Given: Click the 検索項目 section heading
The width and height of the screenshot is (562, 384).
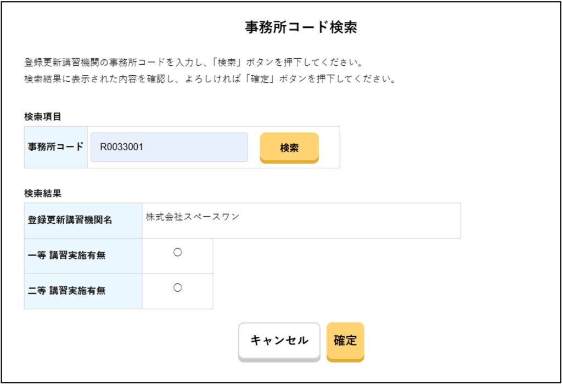Looking at the screenshot, I should point(43,116).
